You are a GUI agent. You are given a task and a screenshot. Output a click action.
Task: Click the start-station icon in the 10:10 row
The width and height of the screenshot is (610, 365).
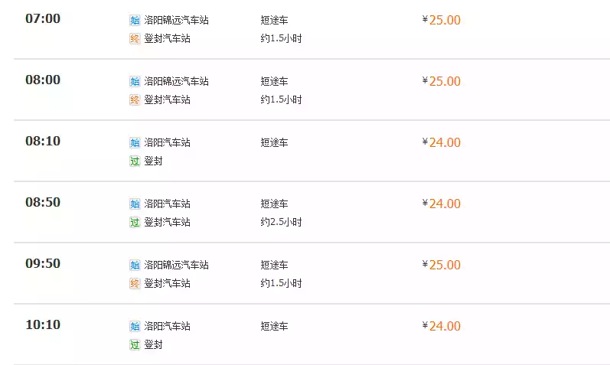point(135,326)
